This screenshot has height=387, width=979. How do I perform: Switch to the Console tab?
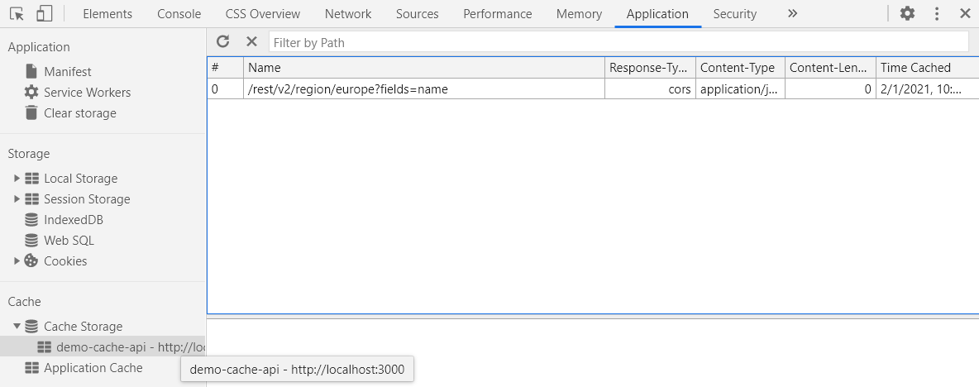(179, 14)
